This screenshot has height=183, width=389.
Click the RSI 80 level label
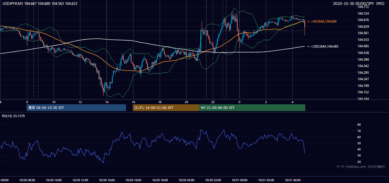(359, 125)
